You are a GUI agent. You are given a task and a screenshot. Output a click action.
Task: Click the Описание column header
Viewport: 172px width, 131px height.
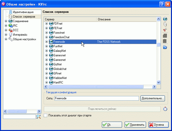click(126, 19)
